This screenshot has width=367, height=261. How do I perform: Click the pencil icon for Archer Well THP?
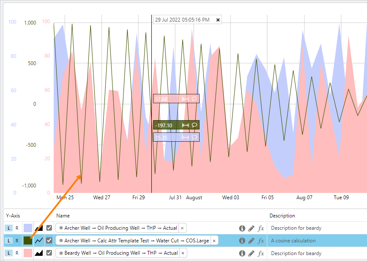click(x=252, y=228)
